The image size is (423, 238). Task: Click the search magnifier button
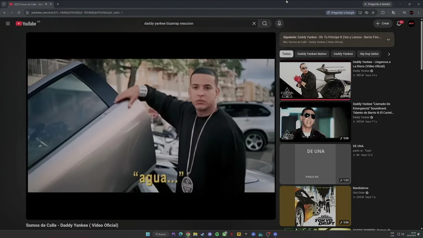(265, 23)
